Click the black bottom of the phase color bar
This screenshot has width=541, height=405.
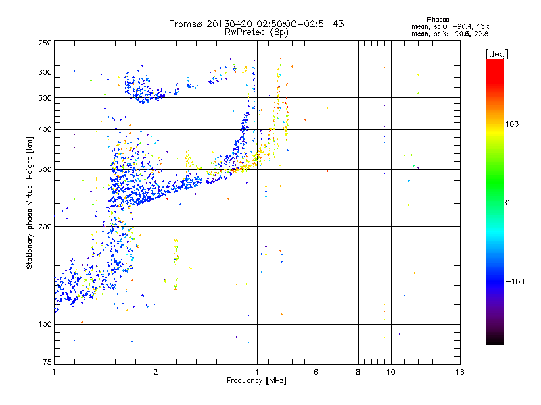pos(495,340)
